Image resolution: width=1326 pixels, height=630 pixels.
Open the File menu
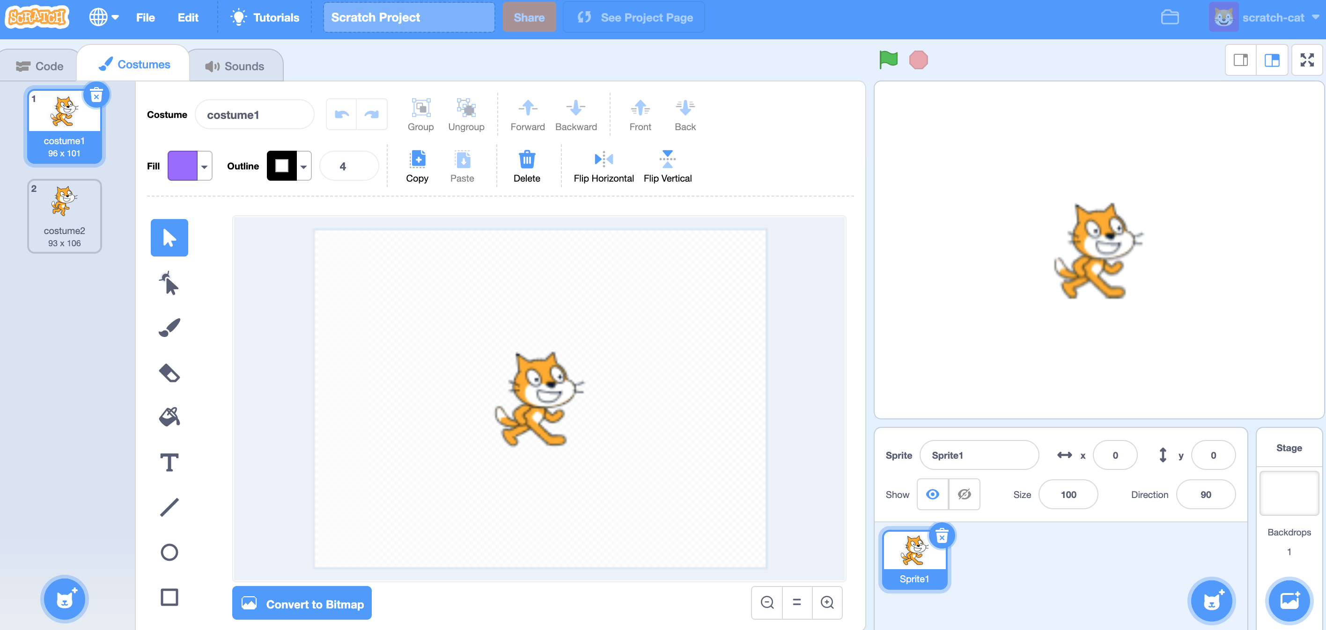tap(145, 17)
